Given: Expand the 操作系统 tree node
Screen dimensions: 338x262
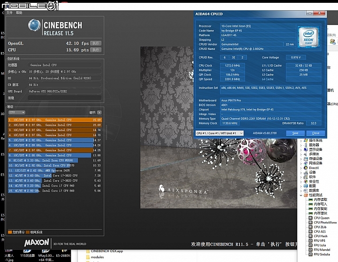Looking at the screenshot, I should click(x=301, y=140).
